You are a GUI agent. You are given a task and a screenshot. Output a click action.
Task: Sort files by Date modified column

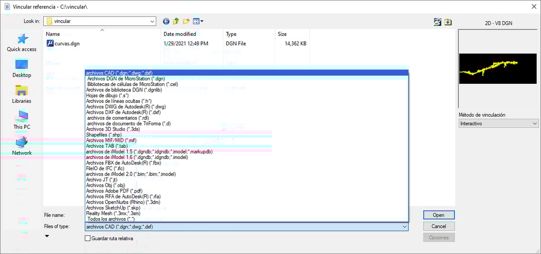pos(180,34)
